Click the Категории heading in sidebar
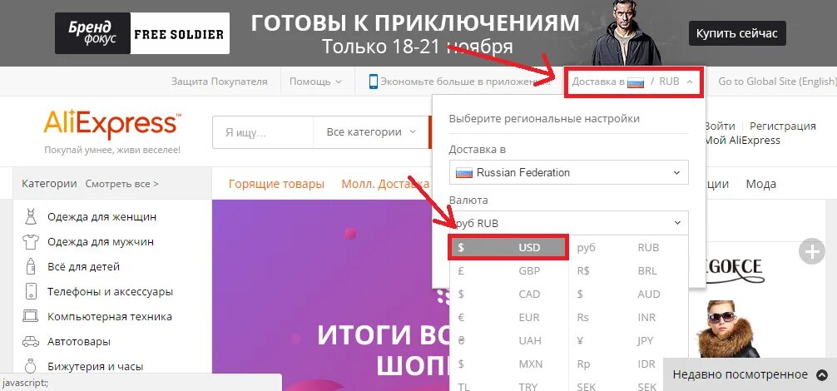Image resolution: width=837 pixels, height=391 pixels. [49, 184]
